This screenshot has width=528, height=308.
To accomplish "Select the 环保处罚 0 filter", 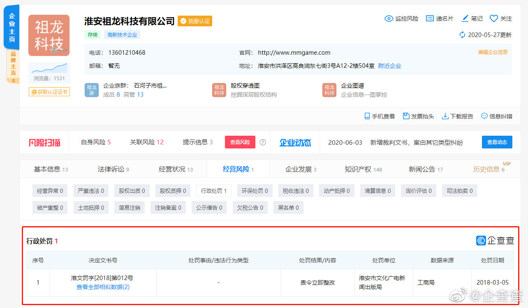I will click(x=255, y=191).
